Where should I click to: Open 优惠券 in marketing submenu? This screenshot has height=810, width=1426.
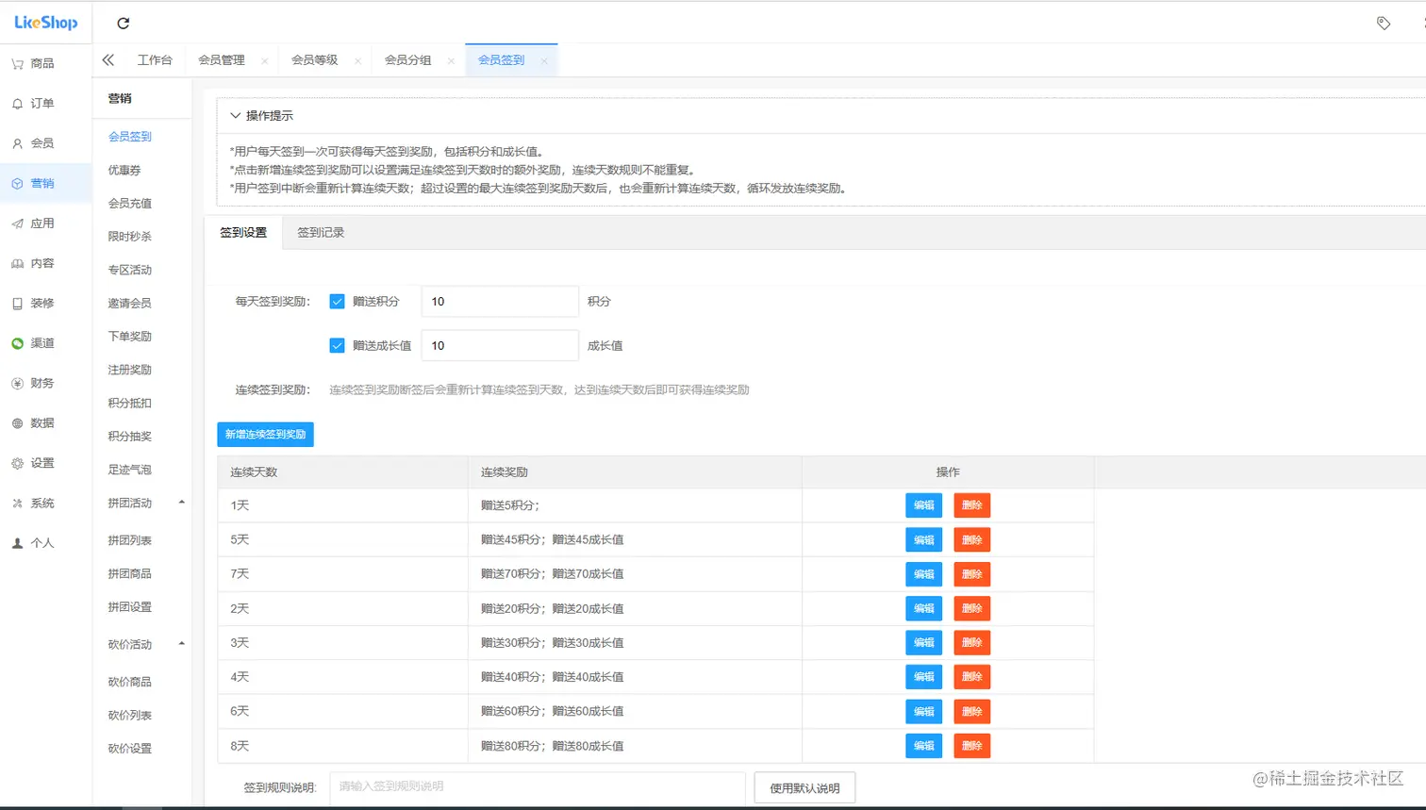[x=124, y=170]
